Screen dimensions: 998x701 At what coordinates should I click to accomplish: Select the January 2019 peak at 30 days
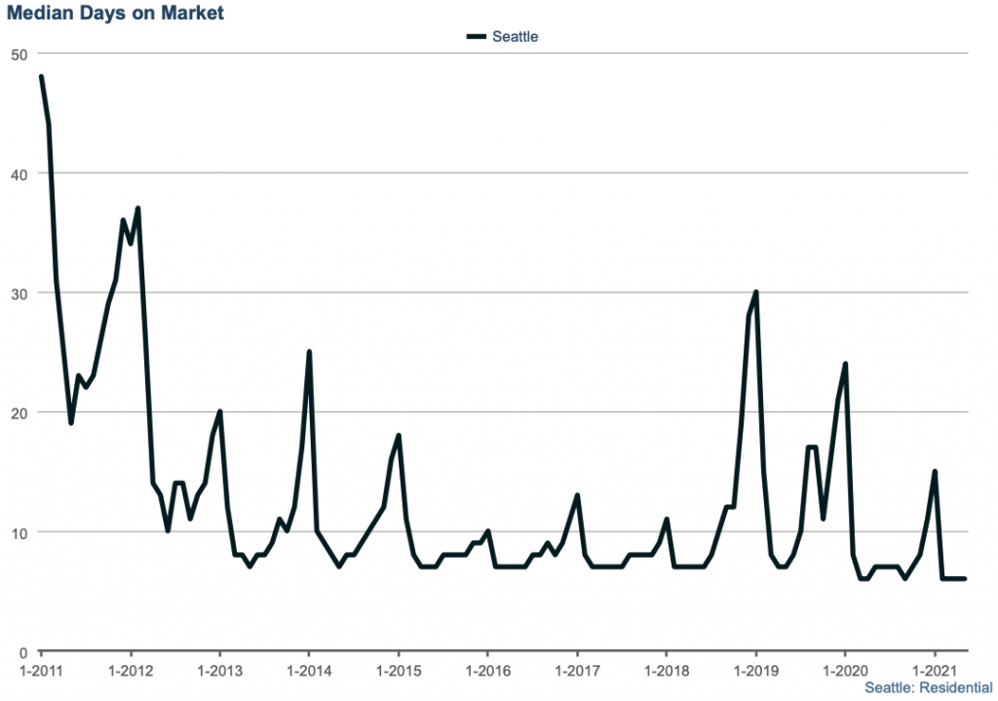(755, 292)
